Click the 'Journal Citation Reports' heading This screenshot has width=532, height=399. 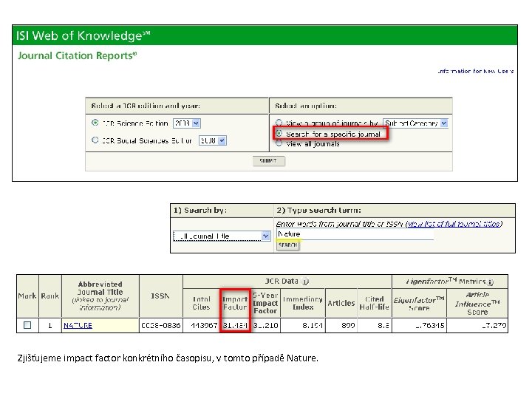coord(77,55)
